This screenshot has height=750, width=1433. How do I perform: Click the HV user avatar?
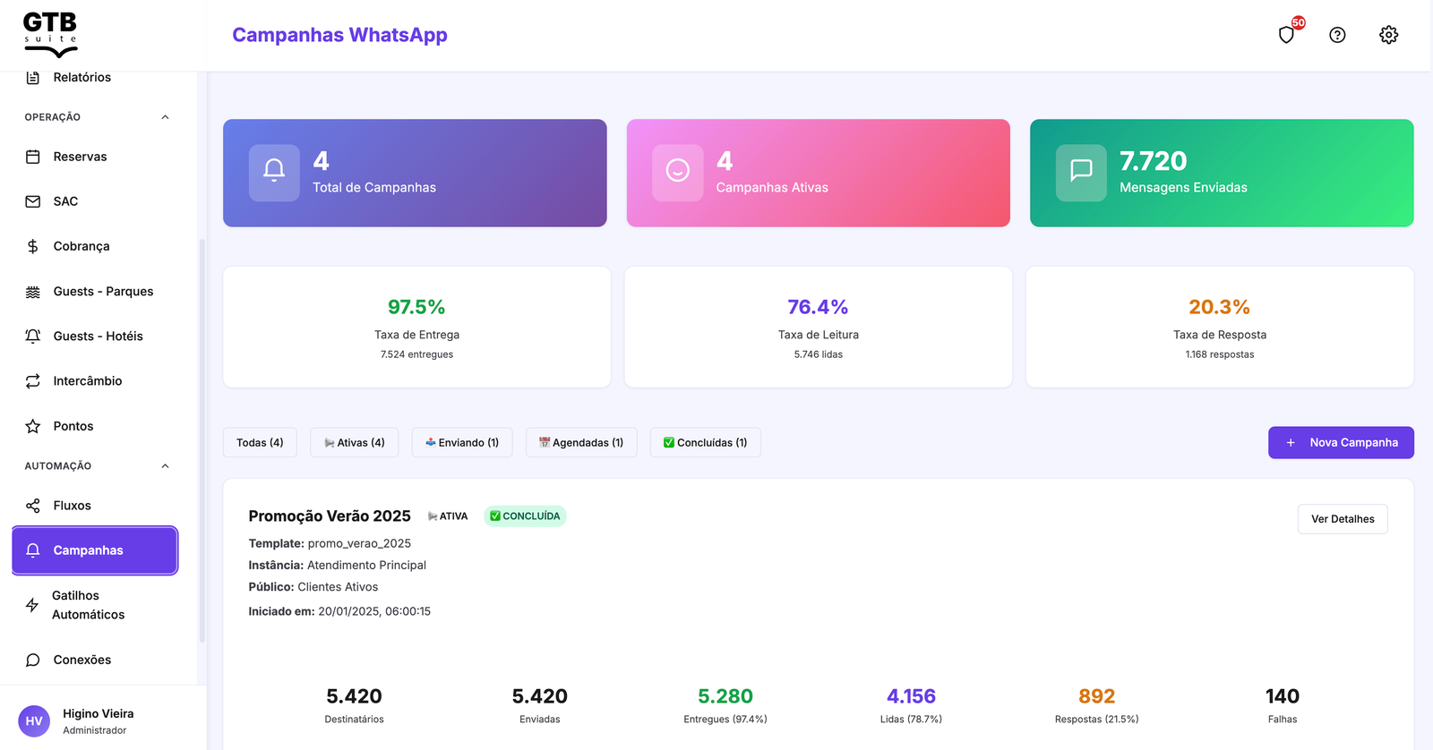pos(34,720)
